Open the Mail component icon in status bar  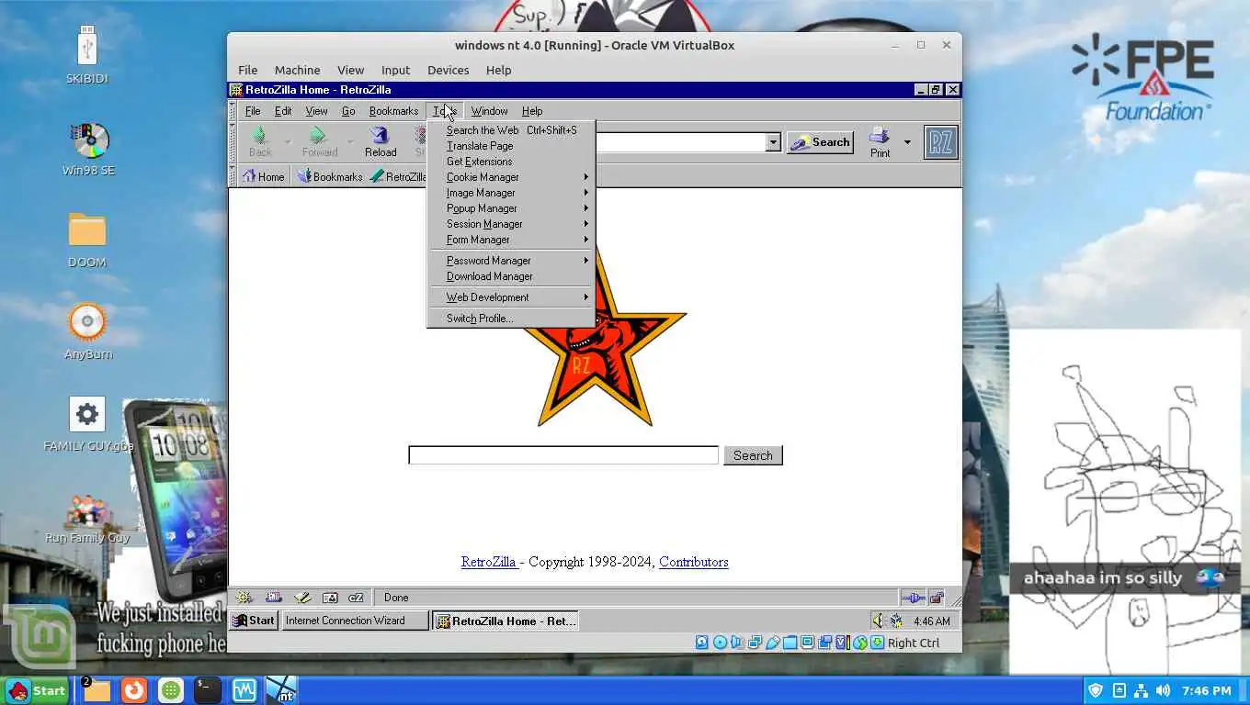pyautogui.click(x=273, y=598)
